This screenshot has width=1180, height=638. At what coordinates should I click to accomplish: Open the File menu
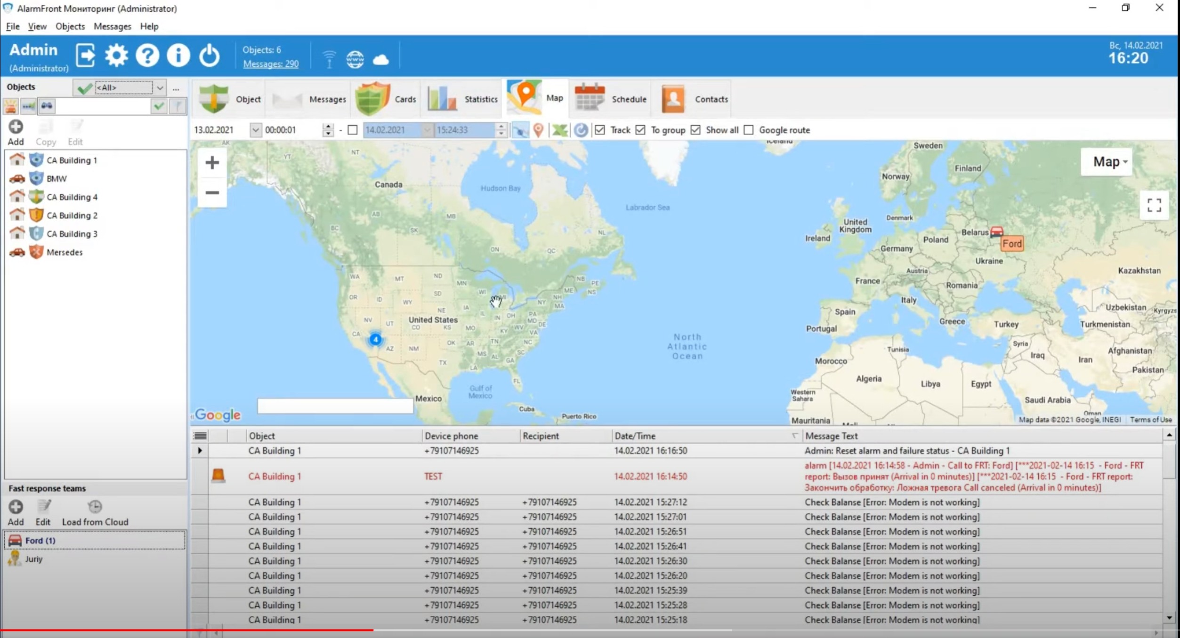tap(13, 26)
